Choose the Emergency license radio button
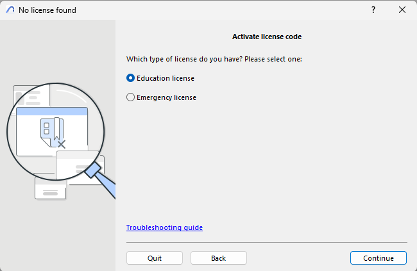The height and width of the screenshot is (271, 417). coord(131,97)
